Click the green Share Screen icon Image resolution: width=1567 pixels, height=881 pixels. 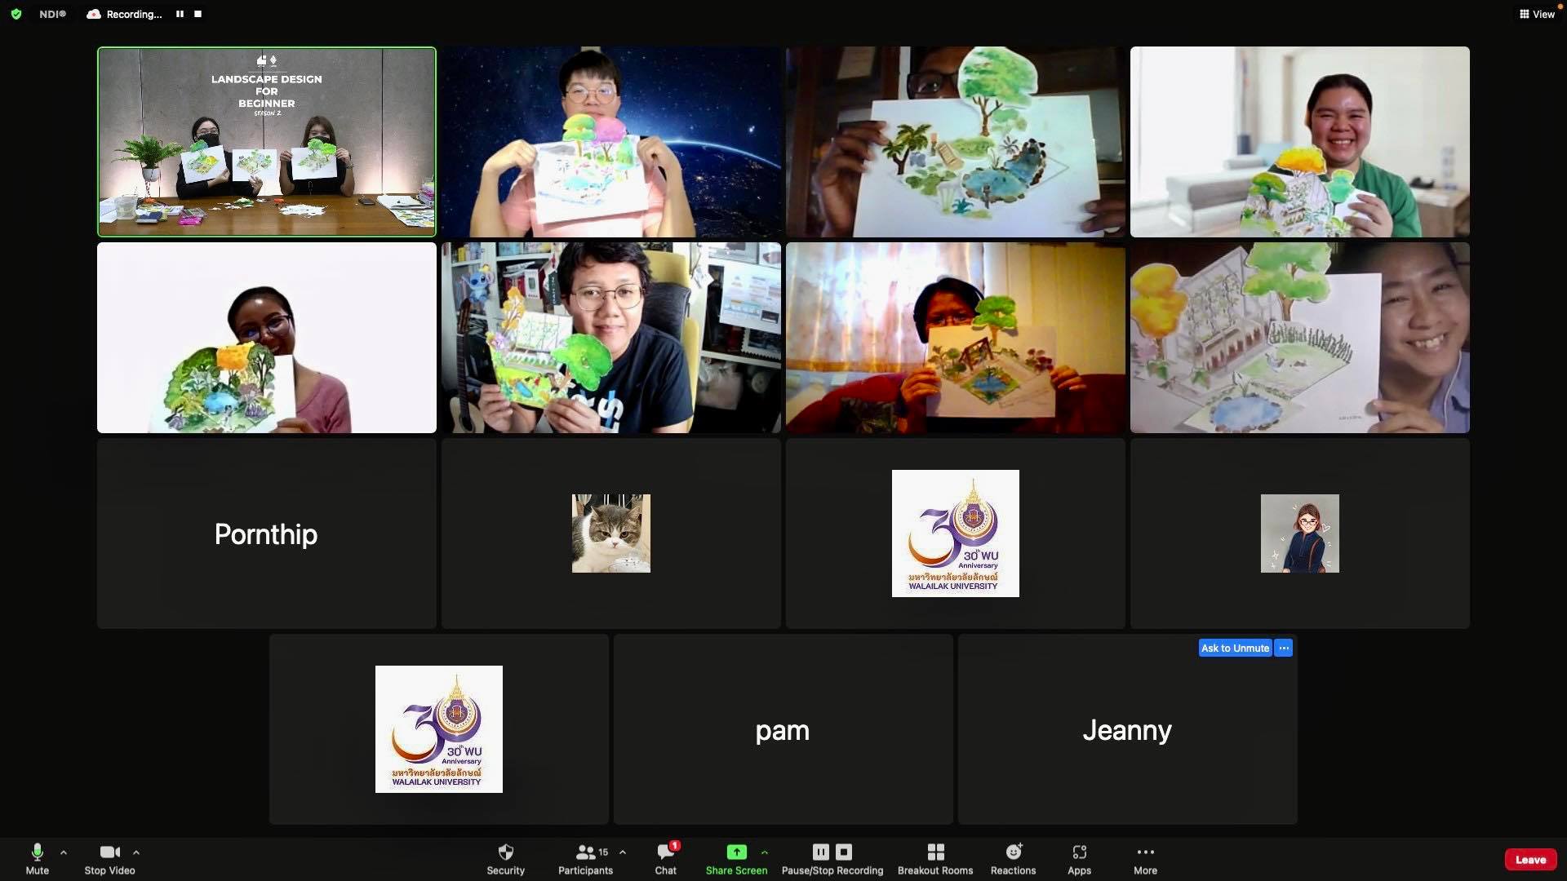736,852
